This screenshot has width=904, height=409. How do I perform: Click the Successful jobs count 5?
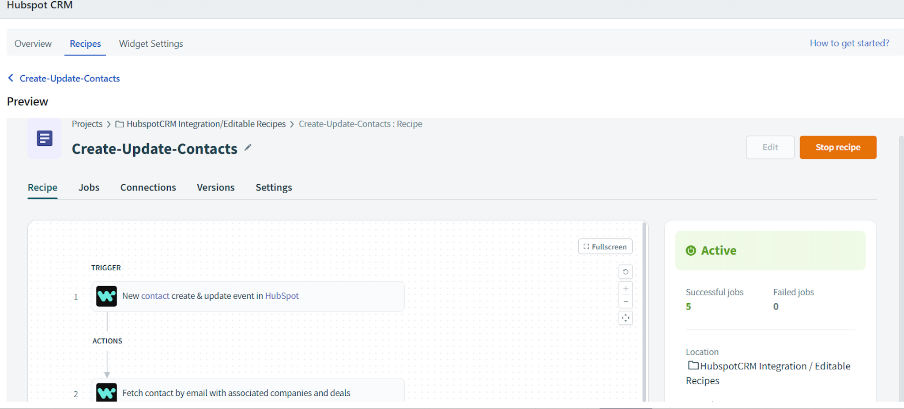688,306
